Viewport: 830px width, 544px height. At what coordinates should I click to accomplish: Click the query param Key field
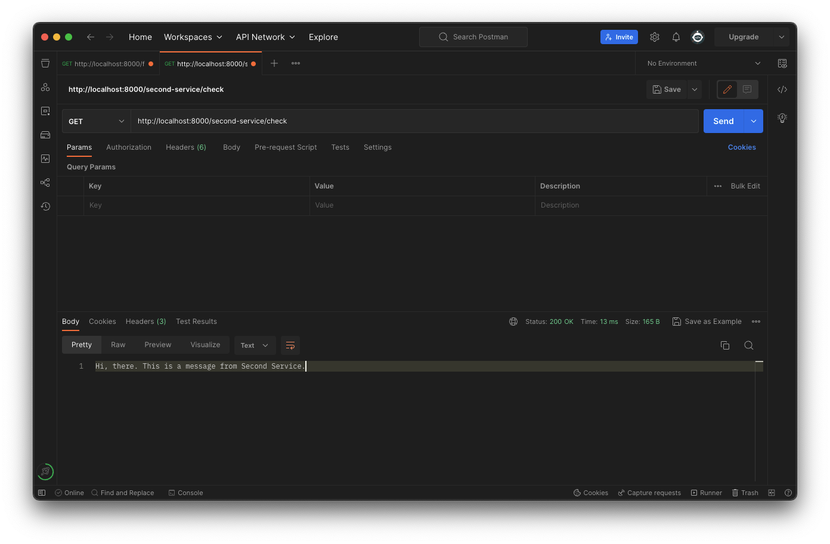(x=197, y=205)
